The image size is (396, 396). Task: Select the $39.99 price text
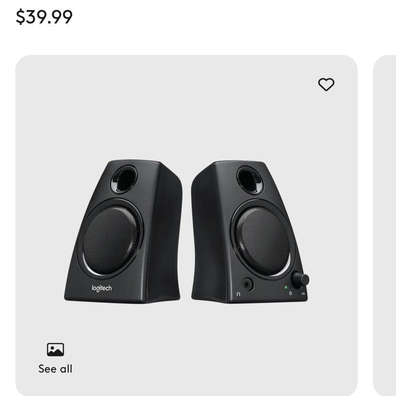point(44,17)
